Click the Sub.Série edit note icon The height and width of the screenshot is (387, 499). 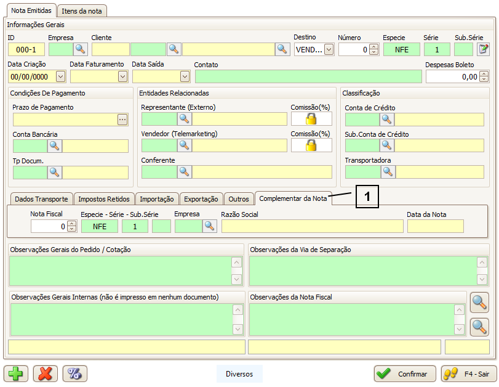484,49
